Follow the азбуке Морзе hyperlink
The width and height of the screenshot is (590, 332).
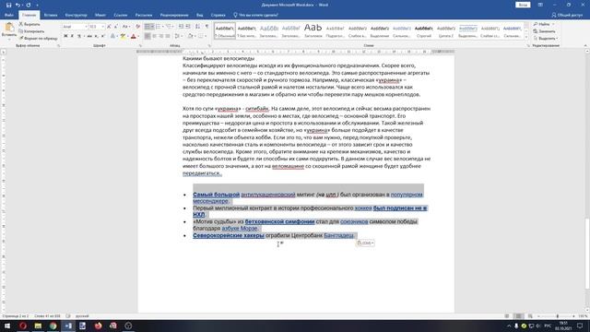pos(240,229)
